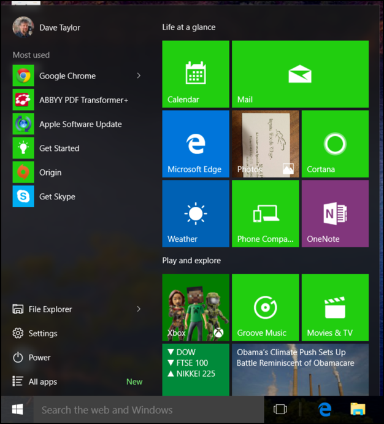384x424 pixels.
Task: Click the All apps label
Action: click(43, 382)
